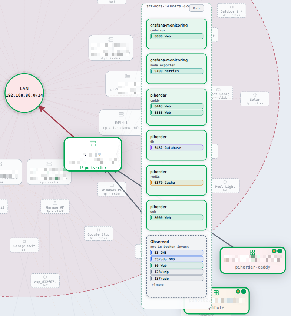Screen dimensions: 291x316
Task: Open the 9100 Metrics port chip
Action: (x=176, y=71)
